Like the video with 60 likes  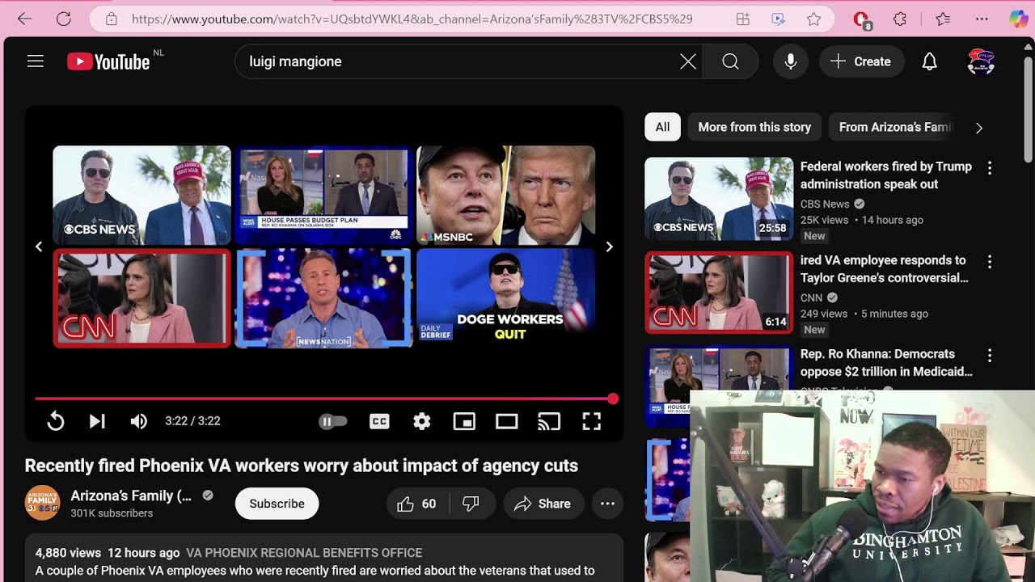(x=417, y=504)
